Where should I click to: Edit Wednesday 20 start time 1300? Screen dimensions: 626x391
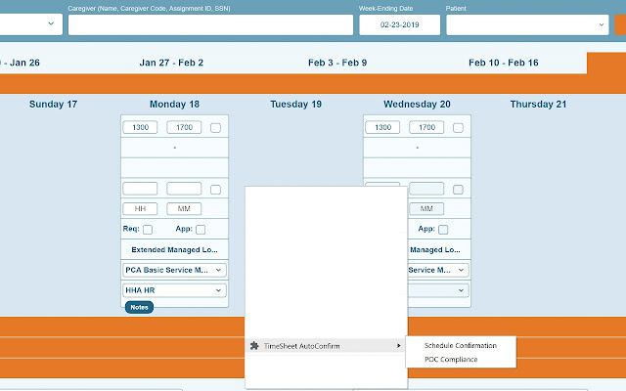382,127
